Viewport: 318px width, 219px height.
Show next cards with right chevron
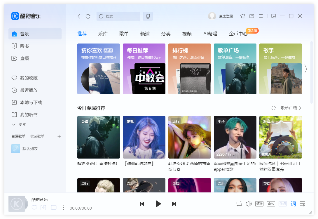[306, 69]
